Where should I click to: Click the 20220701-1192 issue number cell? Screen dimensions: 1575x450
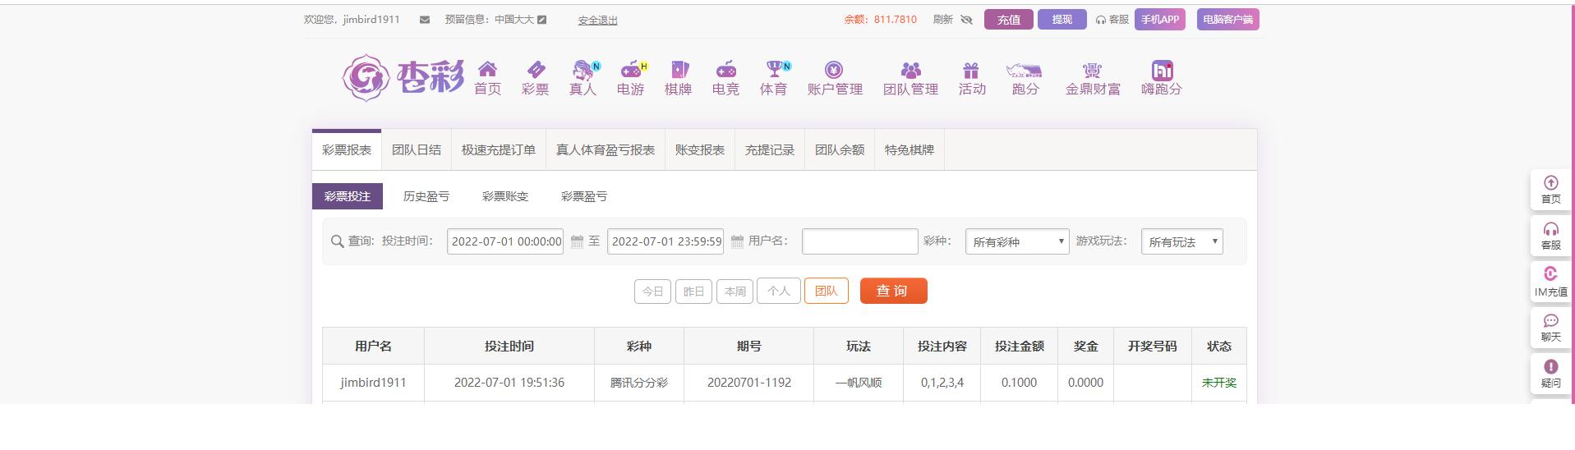coord(748,383)
